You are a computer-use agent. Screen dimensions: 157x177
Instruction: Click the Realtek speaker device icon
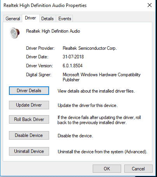[15, 33]
